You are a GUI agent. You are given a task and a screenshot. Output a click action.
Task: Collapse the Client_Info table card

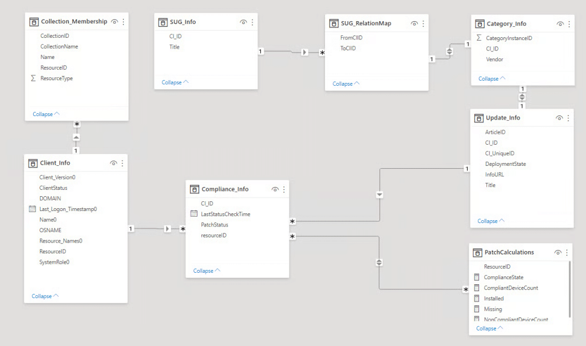(x=46, y=296)
